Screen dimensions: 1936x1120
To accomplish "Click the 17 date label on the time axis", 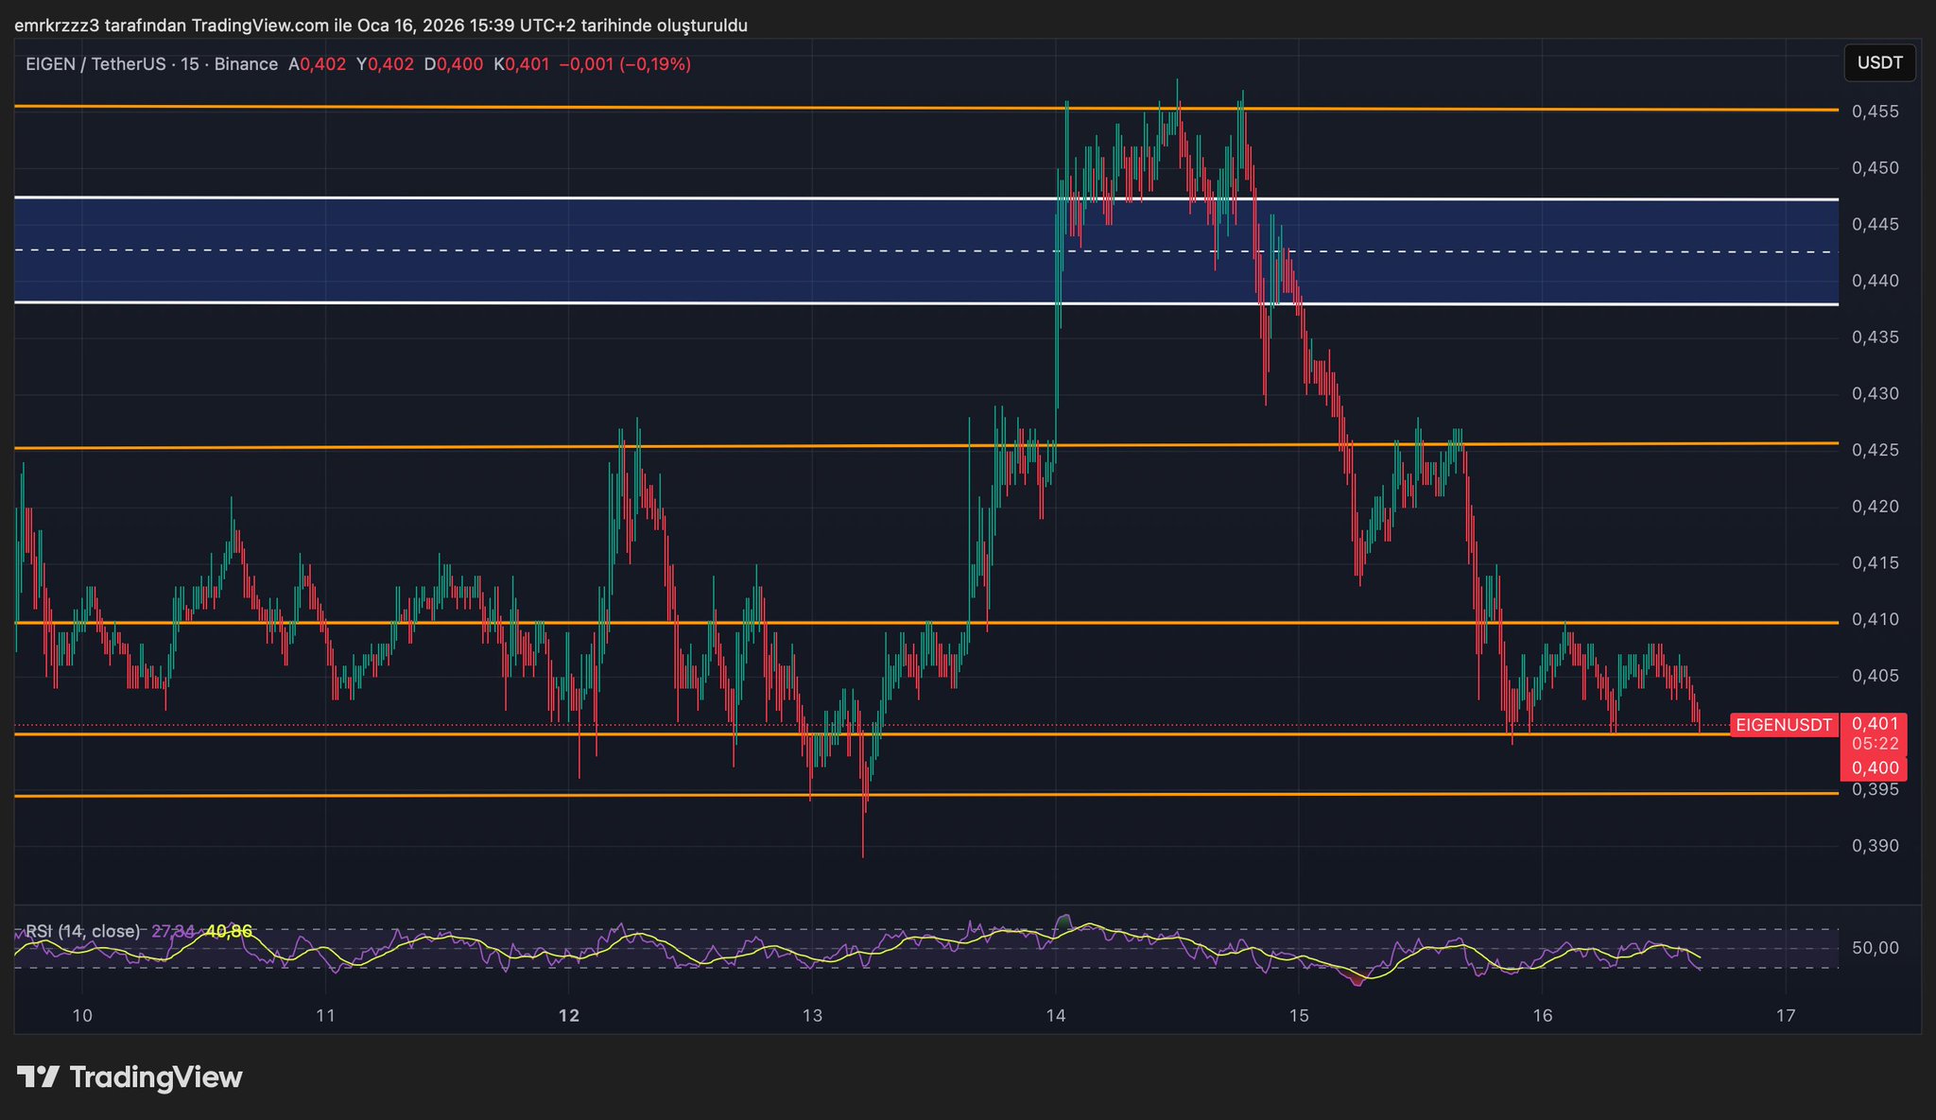I will pyautogui.click(x=1785, y=1016).
